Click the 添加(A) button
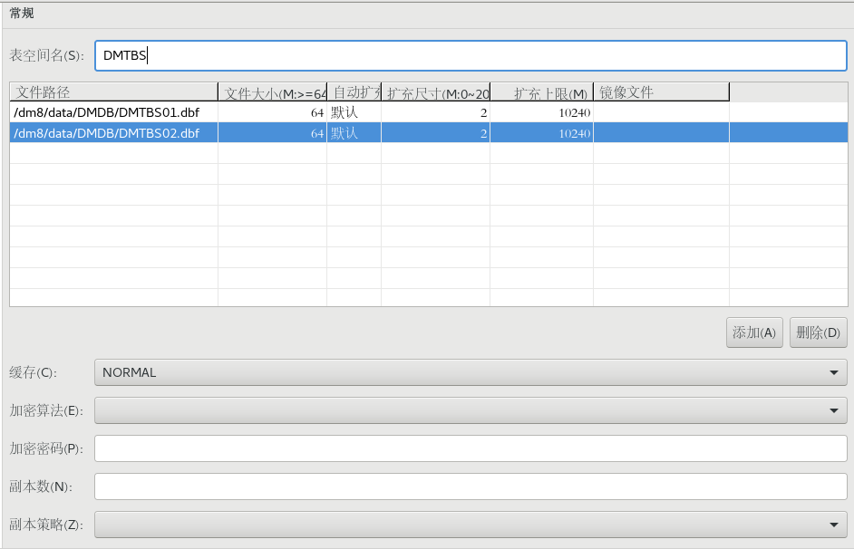 coord(754,332)
